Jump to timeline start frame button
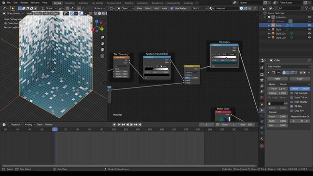The width and height of the screenshot is (313, 176). [x=119, y=125]
